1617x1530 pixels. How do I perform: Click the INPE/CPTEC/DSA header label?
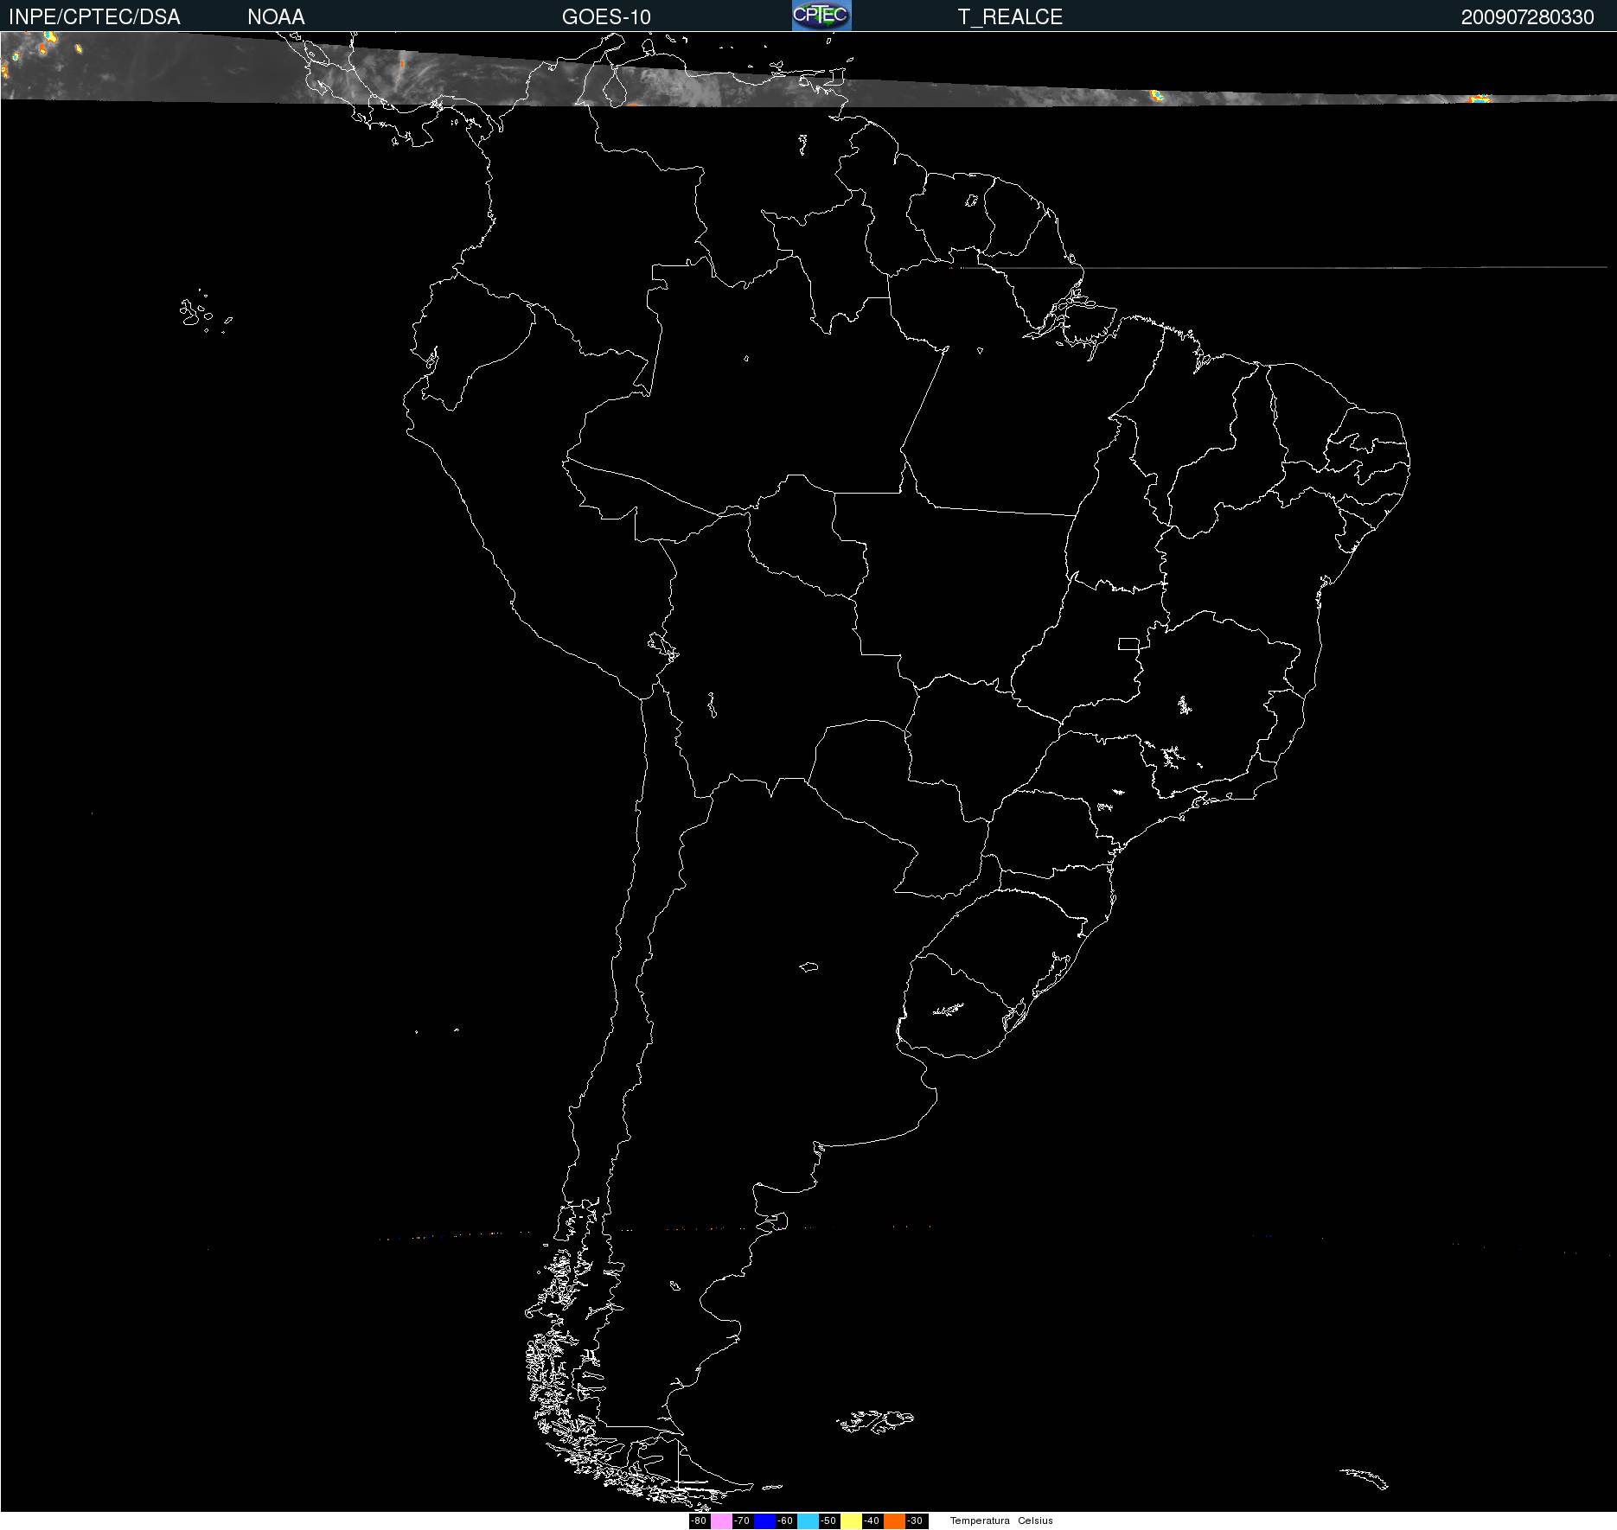click(x=94, y=17)
